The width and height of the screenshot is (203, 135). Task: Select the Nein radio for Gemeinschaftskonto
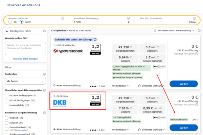click(x=22, y=22)
